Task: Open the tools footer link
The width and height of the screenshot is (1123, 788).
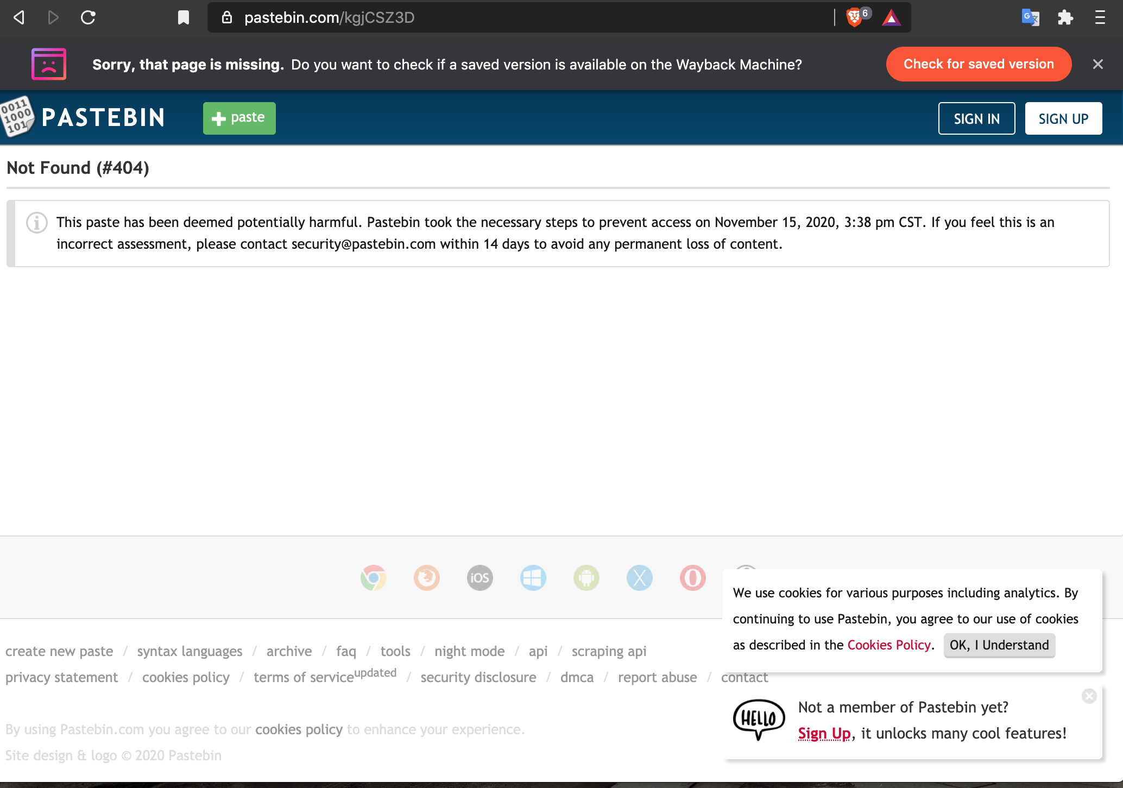Action: click(395, 651)
